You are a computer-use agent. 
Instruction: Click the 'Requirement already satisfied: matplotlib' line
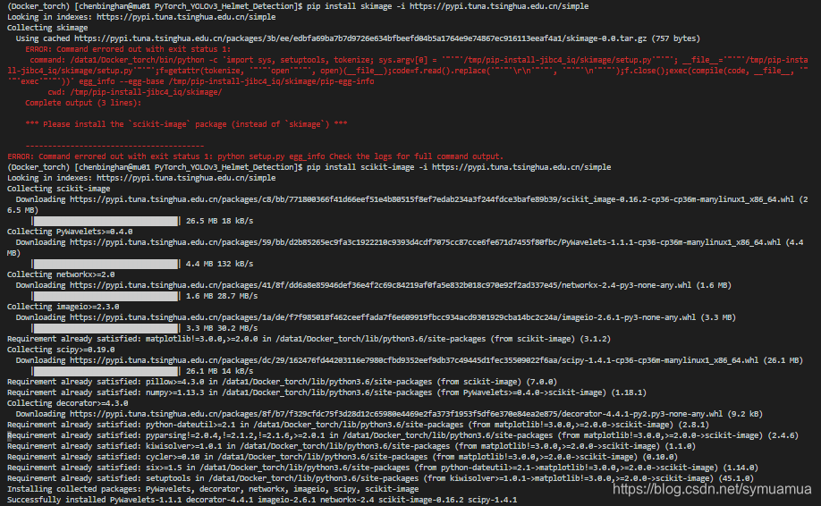[x=309, y=339]
